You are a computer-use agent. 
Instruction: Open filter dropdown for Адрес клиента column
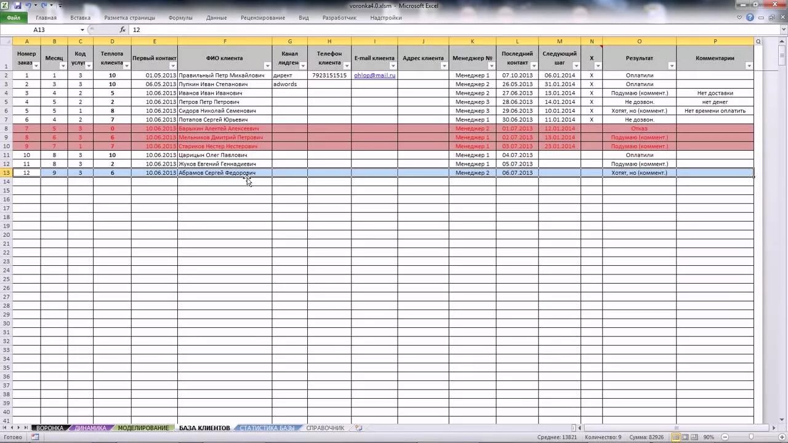pos(444,66)
